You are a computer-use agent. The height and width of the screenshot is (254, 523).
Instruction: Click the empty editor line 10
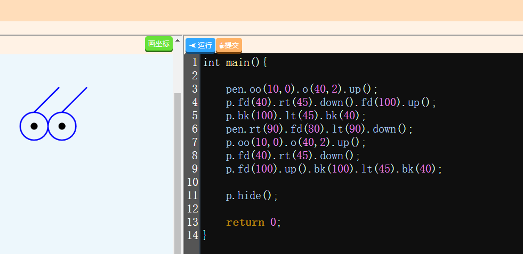tap(361, 182)
